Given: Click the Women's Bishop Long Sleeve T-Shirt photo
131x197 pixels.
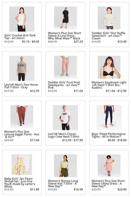Looking at the screenshot, I should 65,165.
